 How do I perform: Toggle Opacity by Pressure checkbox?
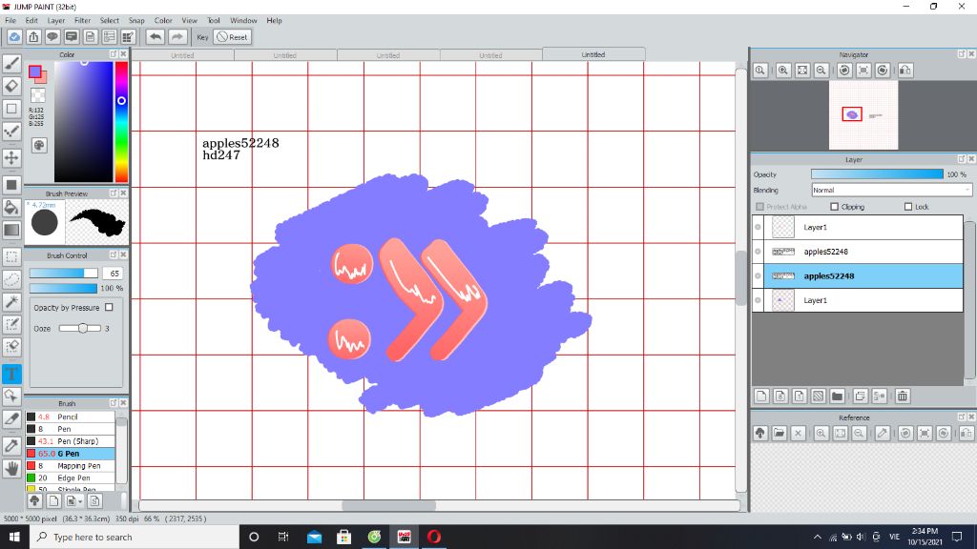(109, 308)
